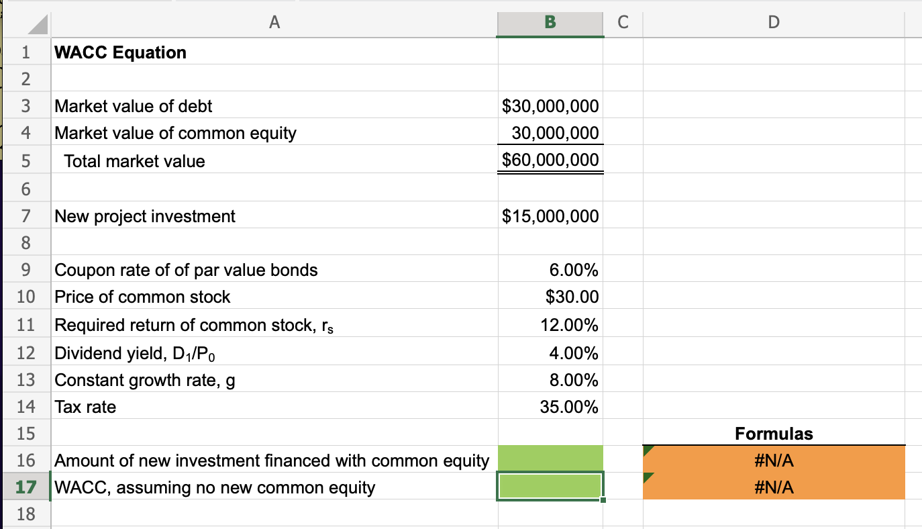The width and height of the screenshot is (922, 529).
Task: Select the #N/A cell next to WACC row
Action: point(773,487)
